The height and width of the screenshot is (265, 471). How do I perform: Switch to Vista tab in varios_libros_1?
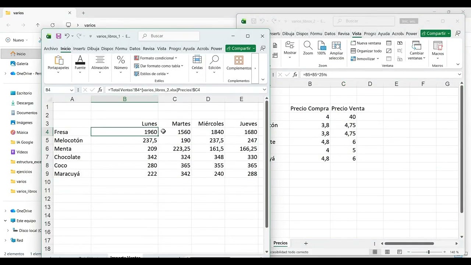(x=162, y=49)
